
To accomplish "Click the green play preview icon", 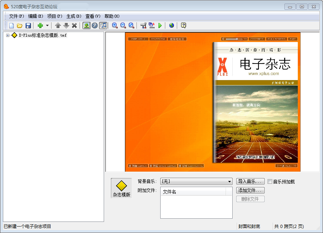I will click(x=160, y=25).
